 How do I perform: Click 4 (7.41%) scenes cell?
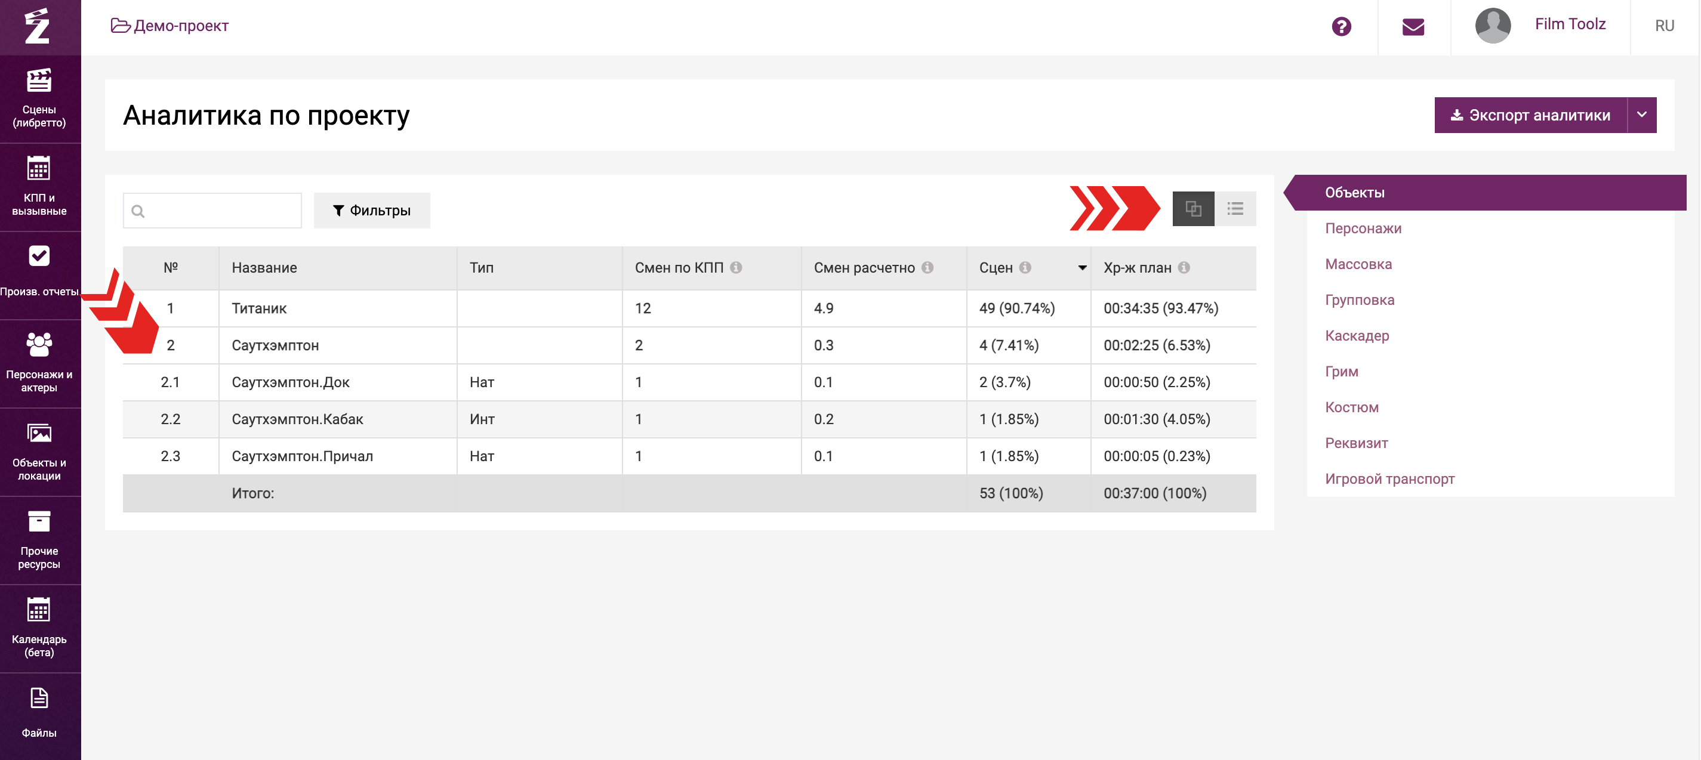tap(1009, 345)
